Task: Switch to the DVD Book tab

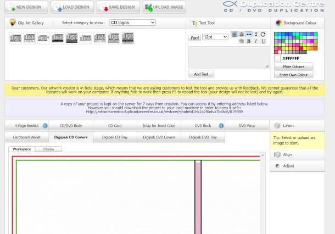Action: 203,126
